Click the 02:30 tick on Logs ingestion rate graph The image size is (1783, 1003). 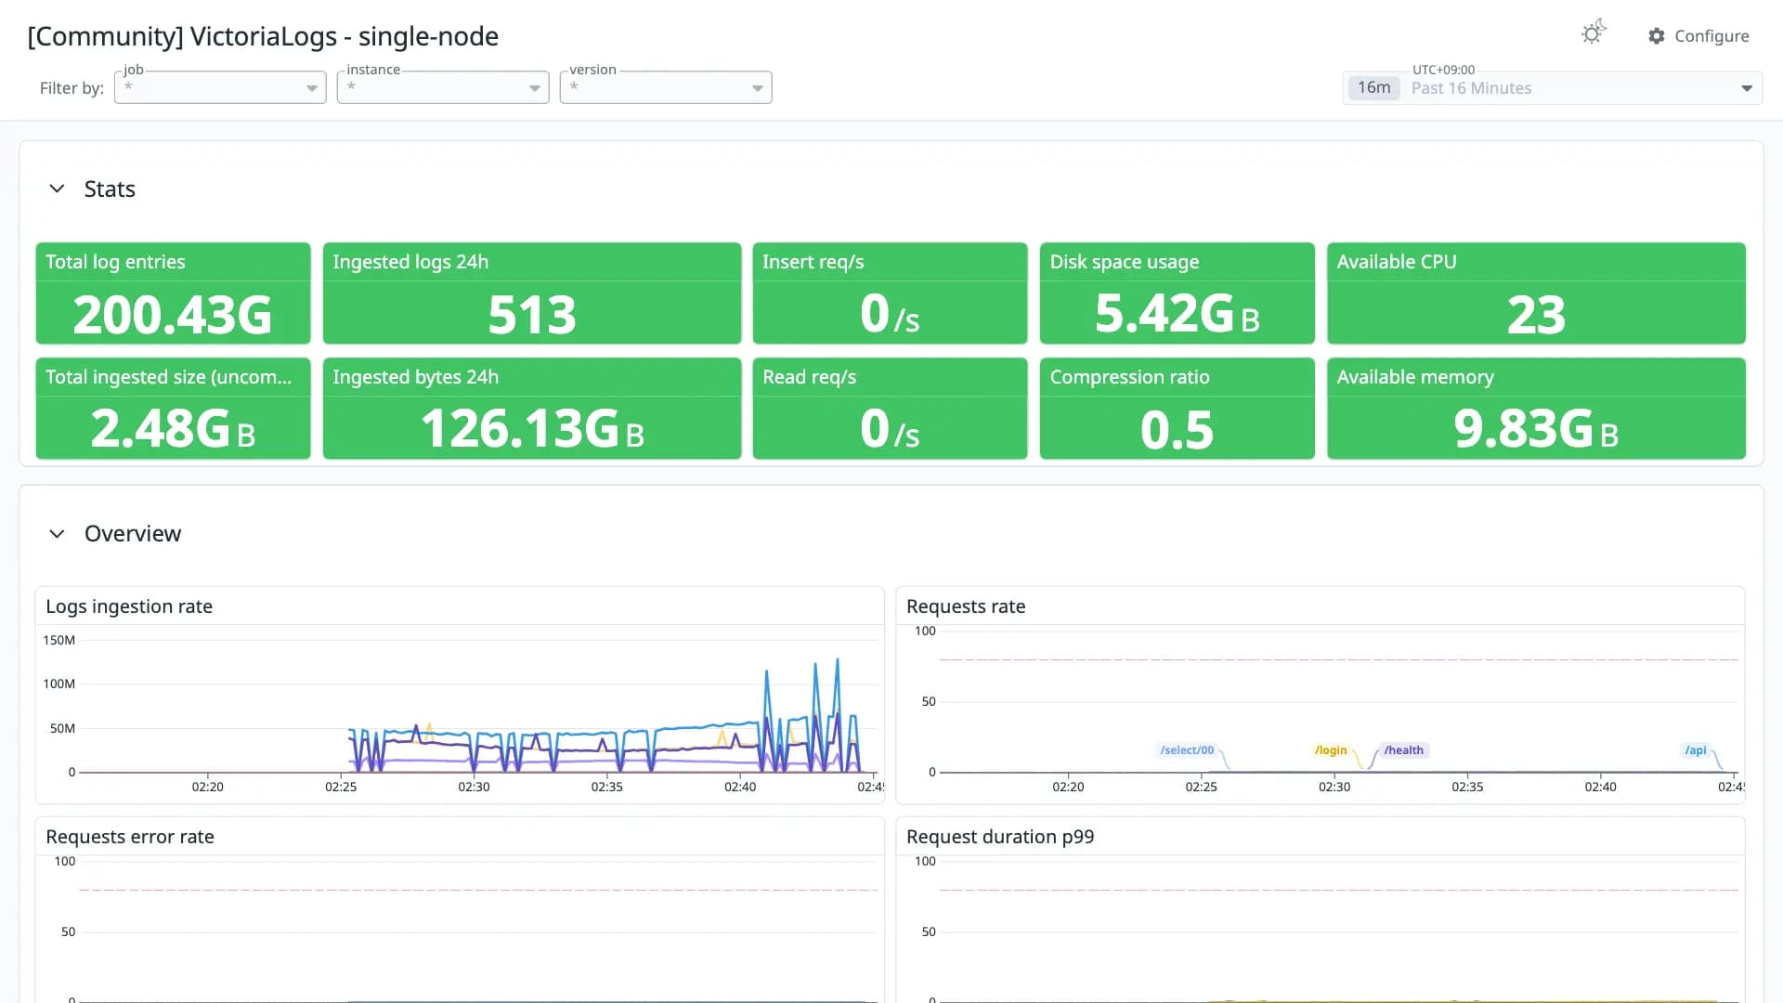click(x=474, y=787)
